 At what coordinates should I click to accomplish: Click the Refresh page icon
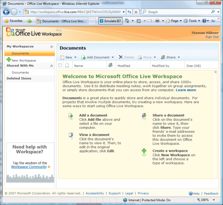tap(129, 12)
